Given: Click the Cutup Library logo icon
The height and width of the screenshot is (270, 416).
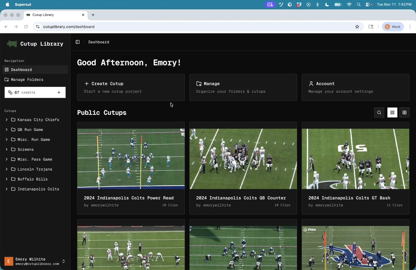Looking at the screenshot, I should click(12, 44).
